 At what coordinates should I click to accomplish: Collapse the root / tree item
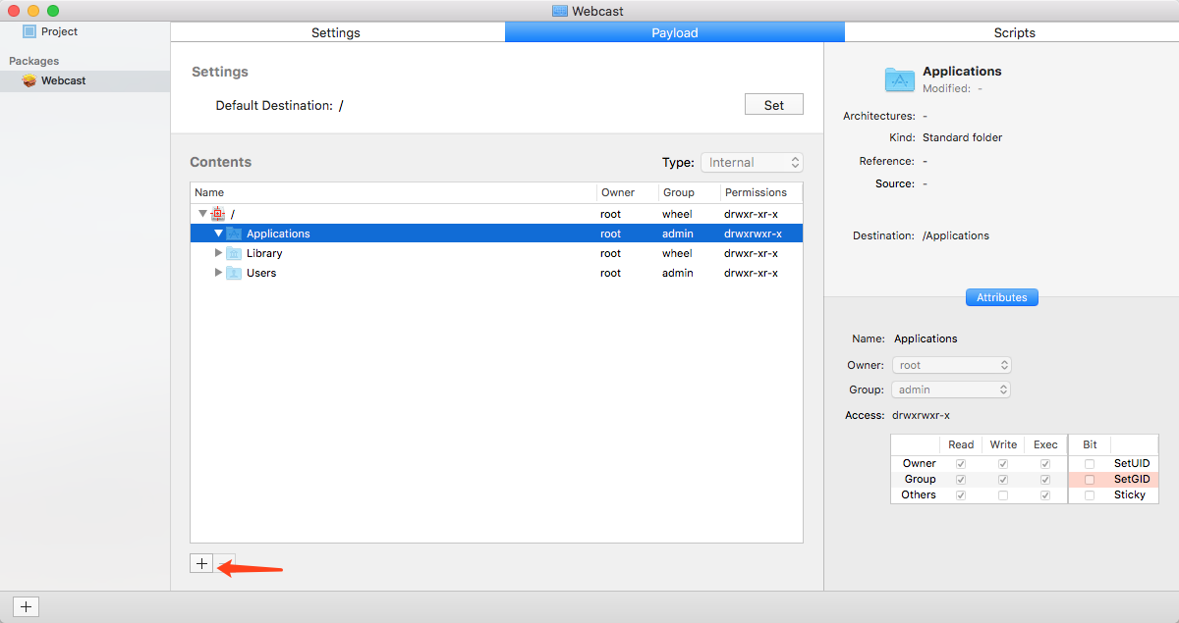202,213
